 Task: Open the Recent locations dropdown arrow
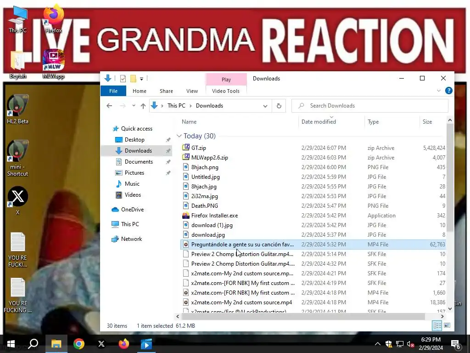tap(134, 106)
